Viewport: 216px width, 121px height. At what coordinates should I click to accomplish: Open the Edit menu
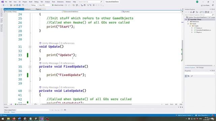[x=10, y=2]
